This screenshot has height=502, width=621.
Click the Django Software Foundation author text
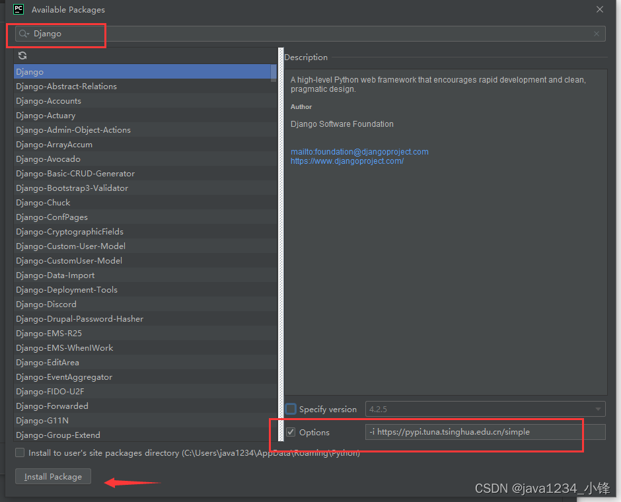pos(342,124)
